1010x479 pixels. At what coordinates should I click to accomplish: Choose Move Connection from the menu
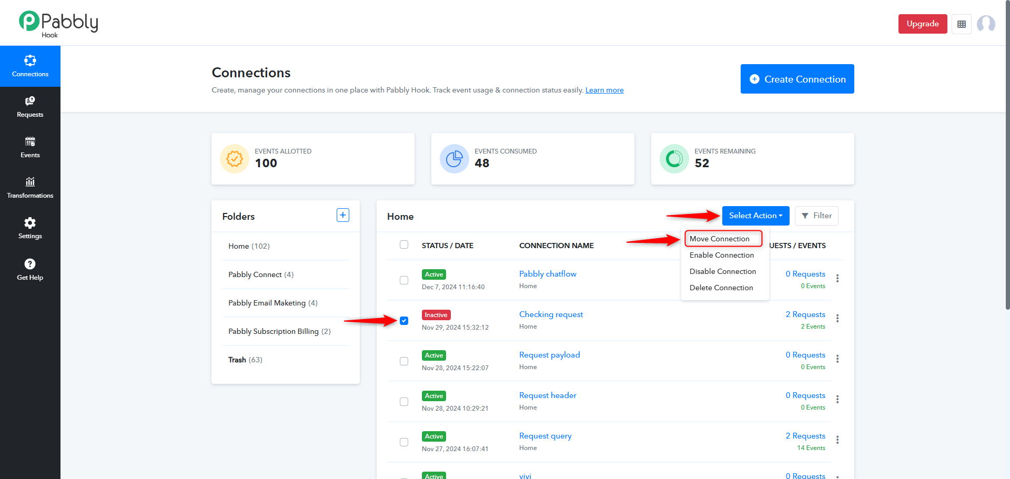point(720,239)
